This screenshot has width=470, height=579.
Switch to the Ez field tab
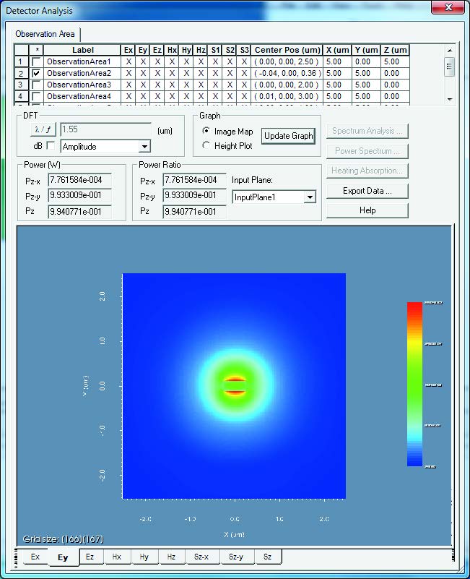point(90,557)
